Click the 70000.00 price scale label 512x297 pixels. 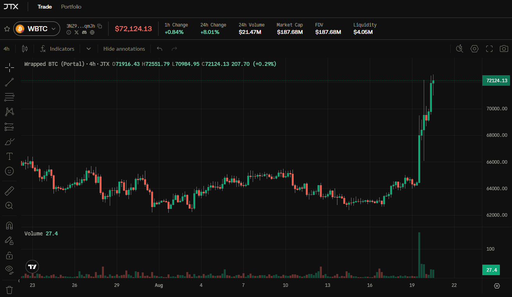[x=497, y=109]
